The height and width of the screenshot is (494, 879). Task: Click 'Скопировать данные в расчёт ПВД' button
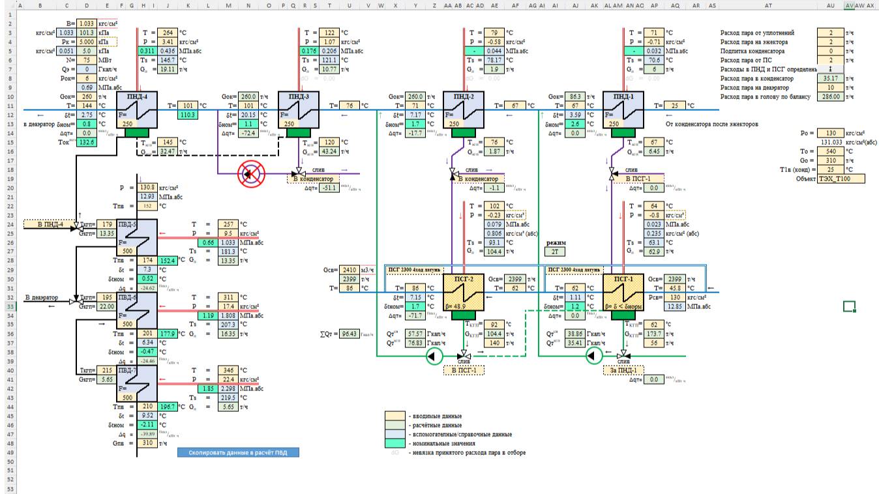[238, 452]
